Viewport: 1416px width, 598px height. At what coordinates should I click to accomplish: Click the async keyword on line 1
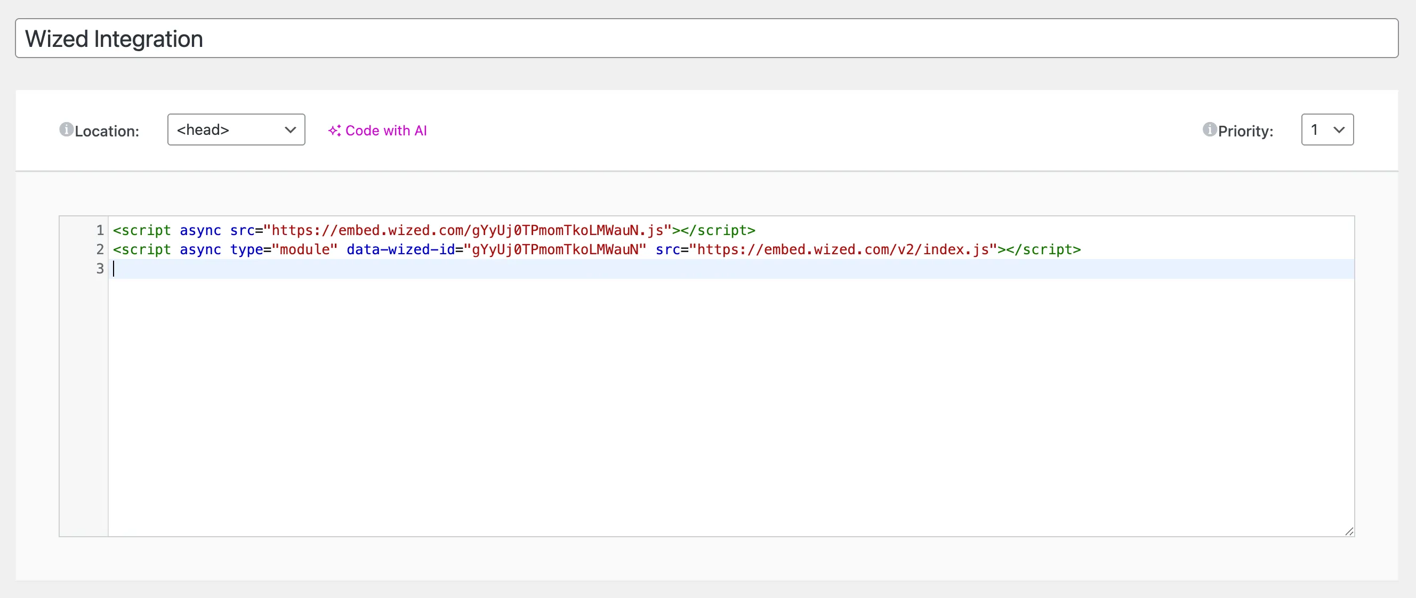point(200,230)
